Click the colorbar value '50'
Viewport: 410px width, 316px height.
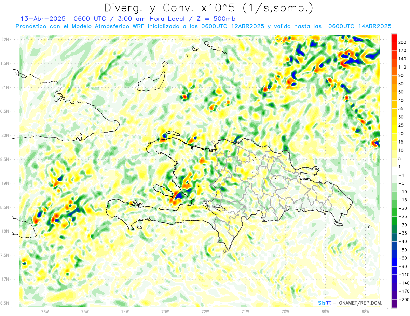point(401,92)
